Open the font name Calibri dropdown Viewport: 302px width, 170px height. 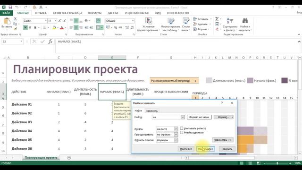pyautogui.click(x=46, y=21)
